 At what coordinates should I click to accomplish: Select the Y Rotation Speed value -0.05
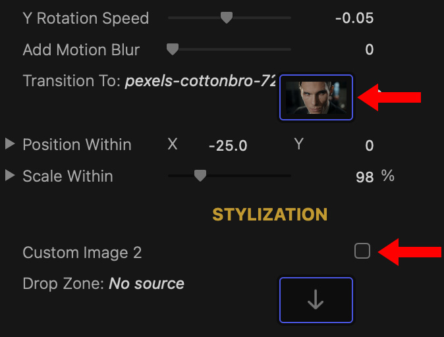tap(354, 18)
